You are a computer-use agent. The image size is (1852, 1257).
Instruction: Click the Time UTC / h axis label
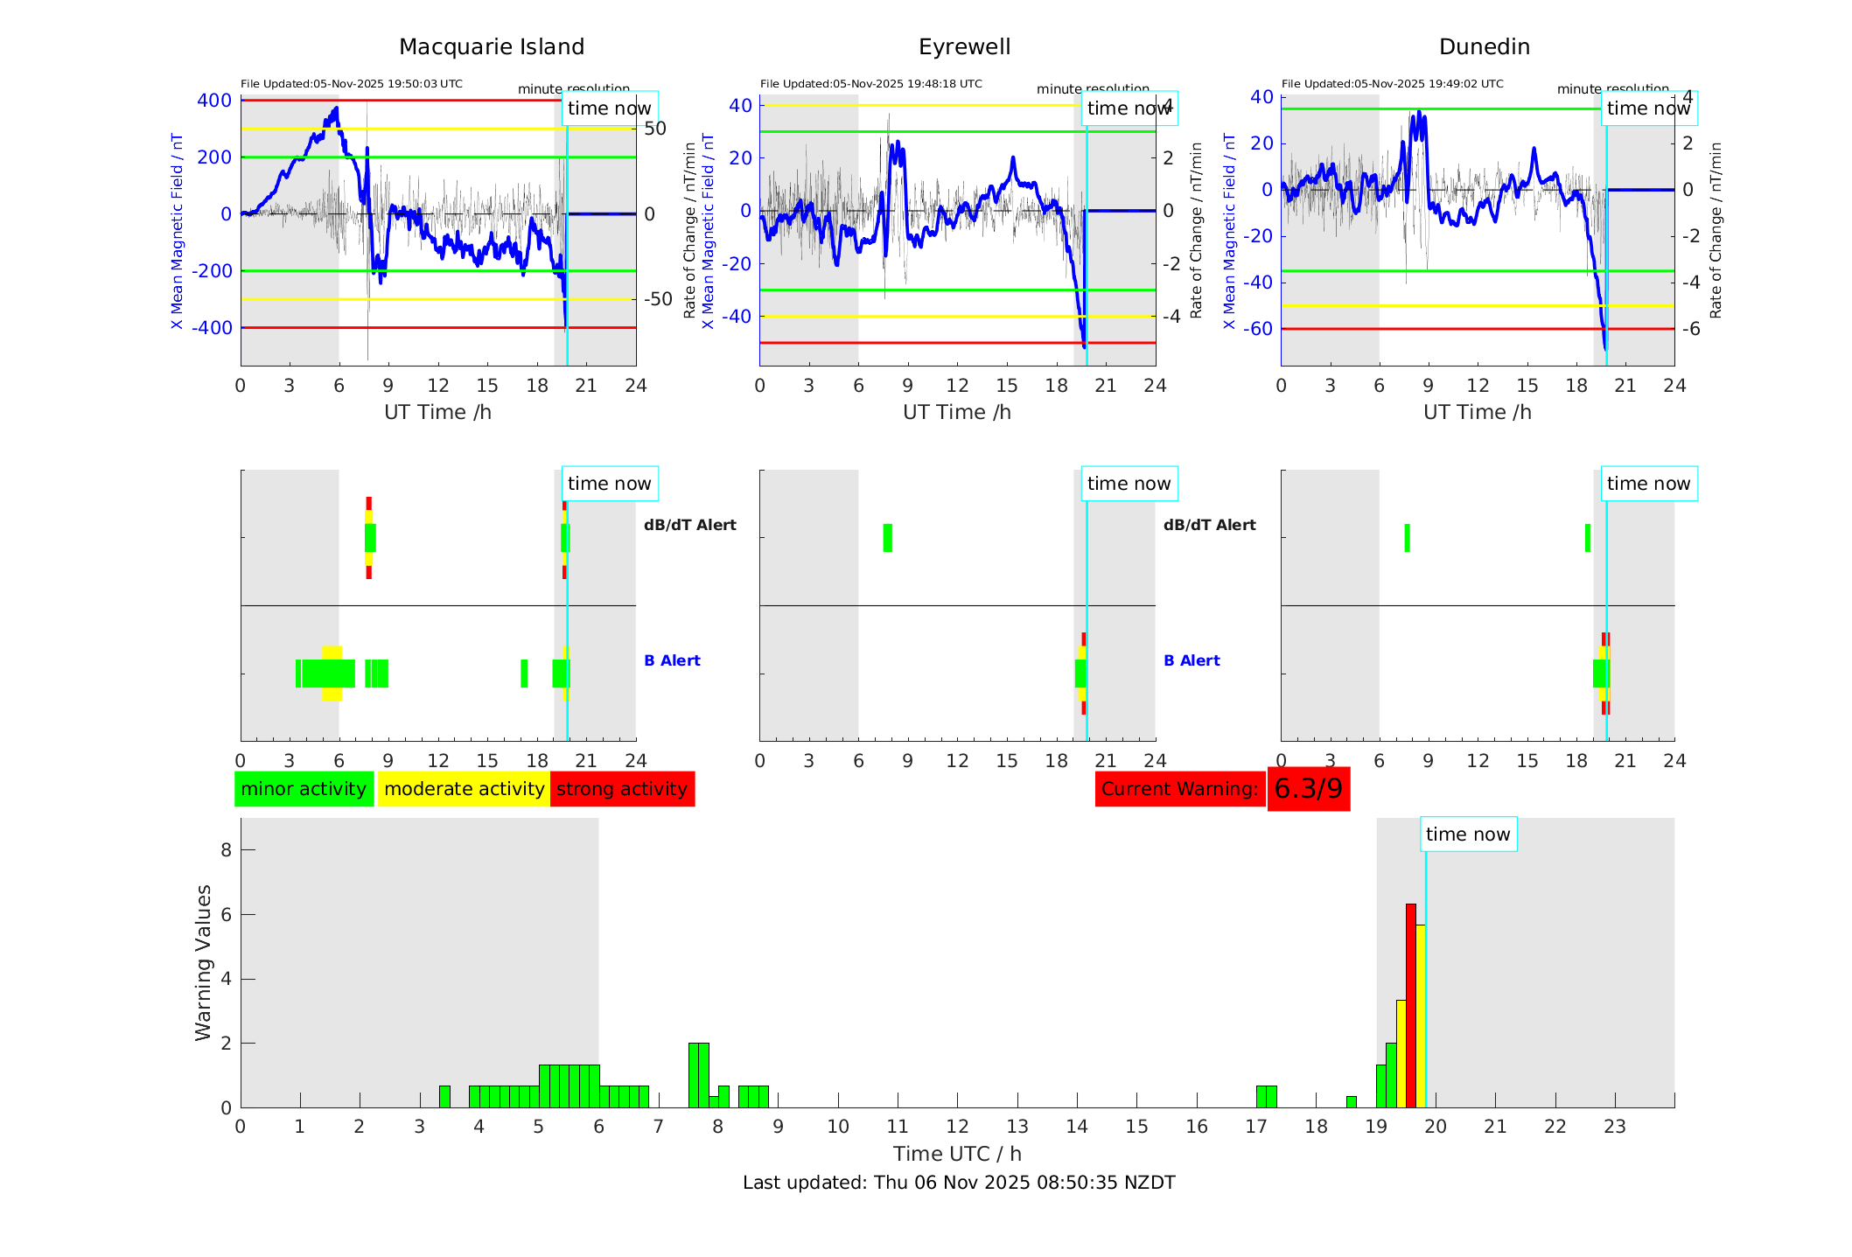coord(957,1154)
